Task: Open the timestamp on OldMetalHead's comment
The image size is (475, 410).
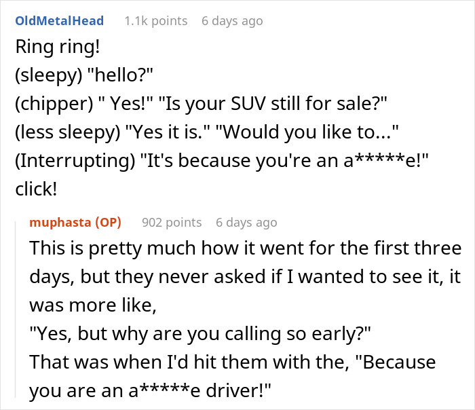Action: click(232, 21)
